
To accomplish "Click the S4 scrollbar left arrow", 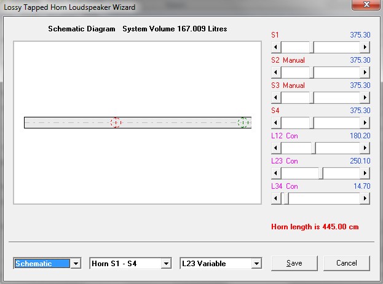I will point(276,122).
